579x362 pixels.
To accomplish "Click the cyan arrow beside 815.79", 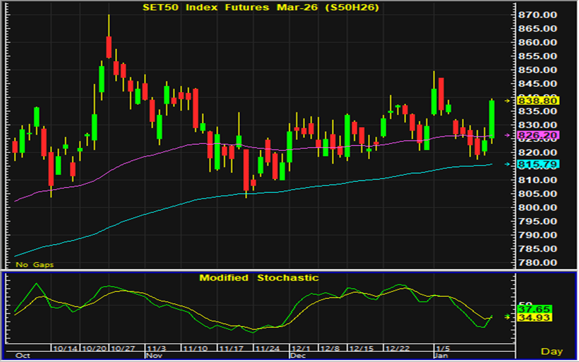I will [x=508, y=164].
